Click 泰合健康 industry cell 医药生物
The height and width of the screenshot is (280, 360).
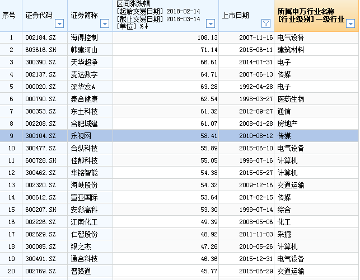[x=291, y=99]
